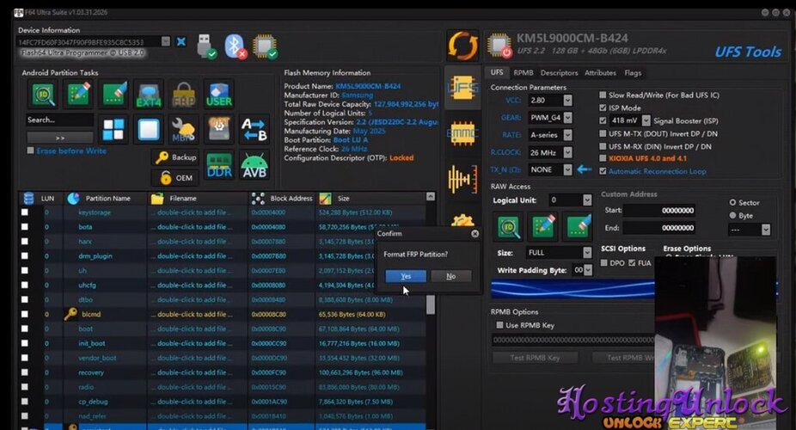Viewport: 796px width, 430px height.
Task: Click the chip power icon beside KM5L9000CM-B424
Action: 499,46
